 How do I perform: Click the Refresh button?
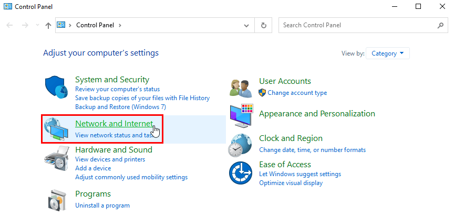pyautogui.click(x=263, y=25)
